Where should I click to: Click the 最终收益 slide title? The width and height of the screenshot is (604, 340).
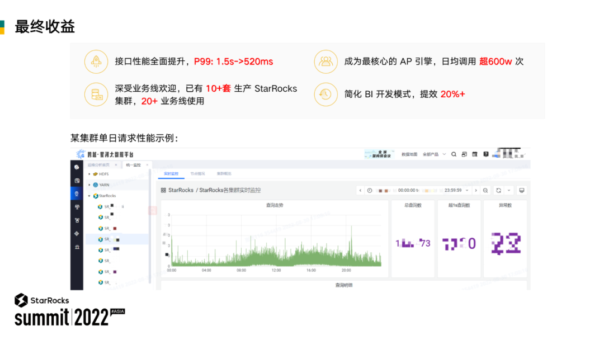[x=45, y=27]
